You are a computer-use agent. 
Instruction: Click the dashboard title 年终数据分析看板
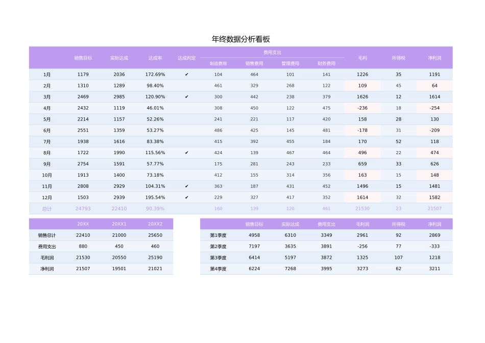pos(242,37)
